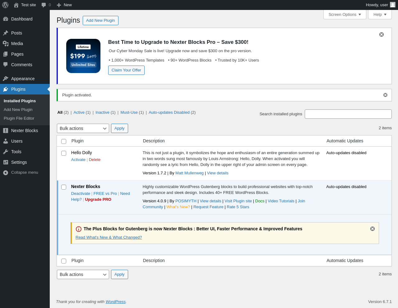Viewport: 398px width, 308px height.
Task: Dismiss the Nexter Blocks Pro promo banner
Action: (x=382, y=34)
